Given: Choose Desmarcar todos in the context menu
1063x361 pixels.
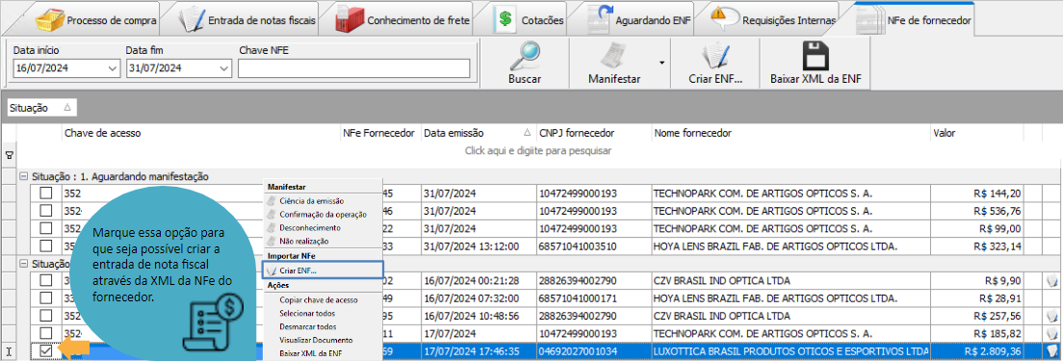Looking at the screenshot, I should coord(308,326).
